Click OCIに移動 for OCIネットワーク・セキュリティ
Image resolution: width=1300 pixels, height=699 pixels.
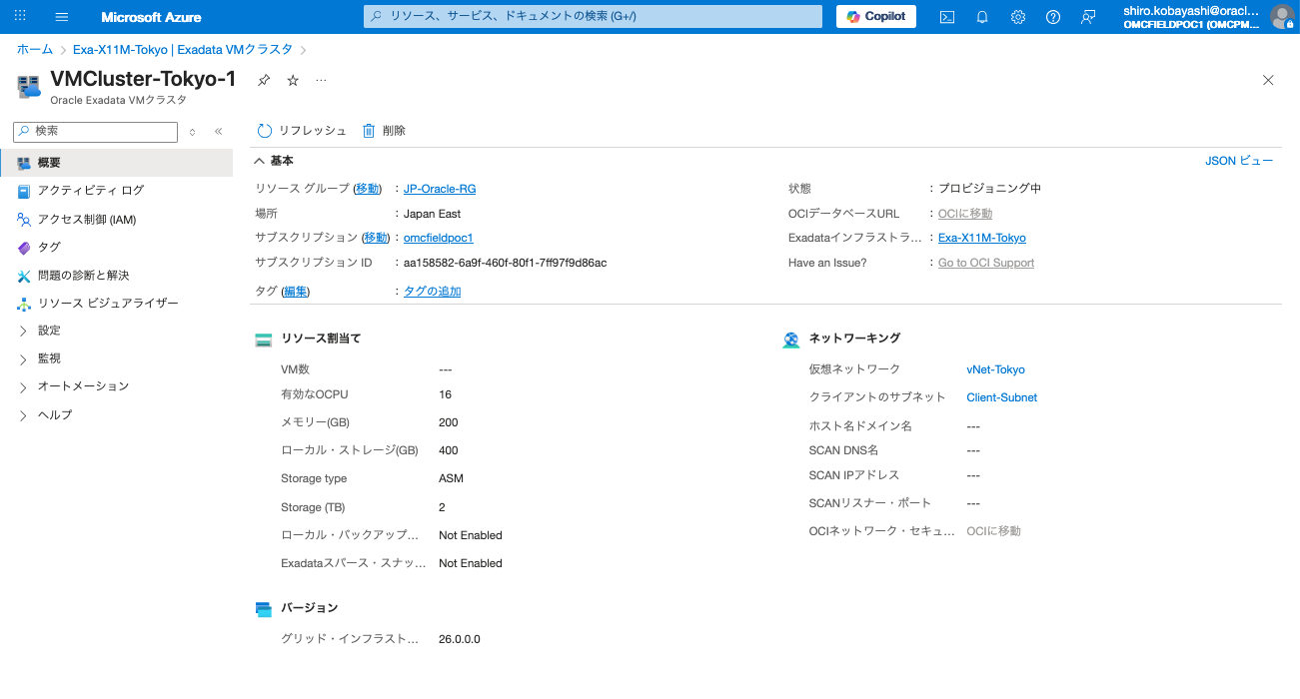(x=994, y=531)
